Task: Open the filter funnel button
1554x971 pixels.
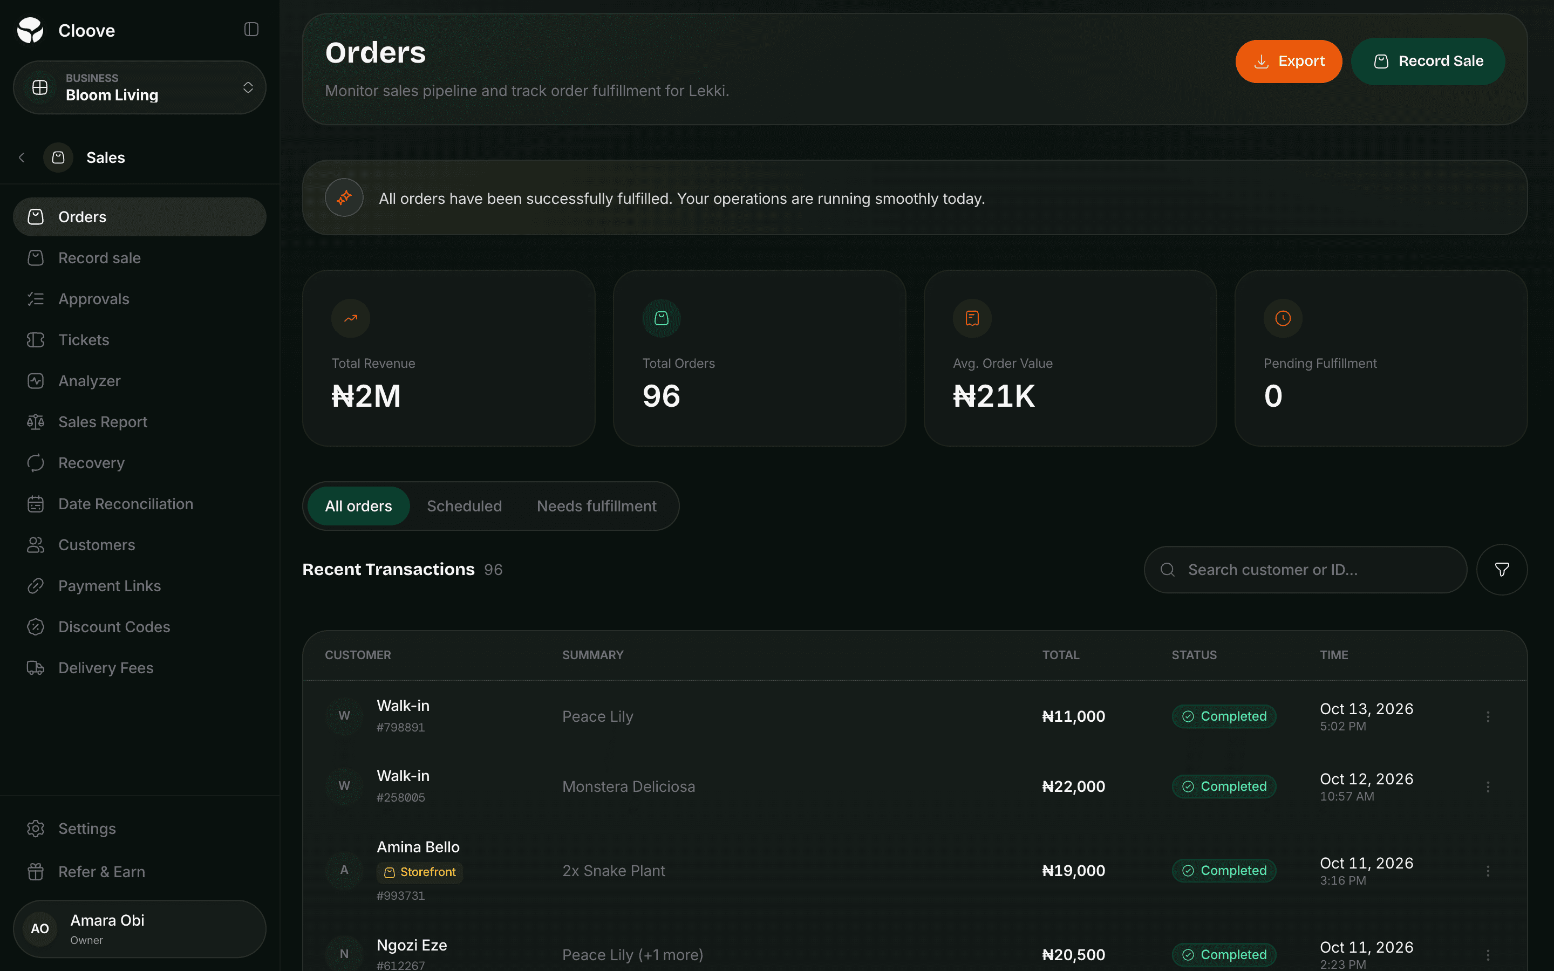Action: click(x=1501, y=570)
